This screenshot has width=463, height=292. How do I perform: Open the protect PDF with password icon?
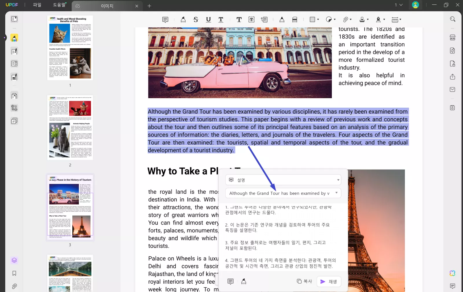pos(453,64)
